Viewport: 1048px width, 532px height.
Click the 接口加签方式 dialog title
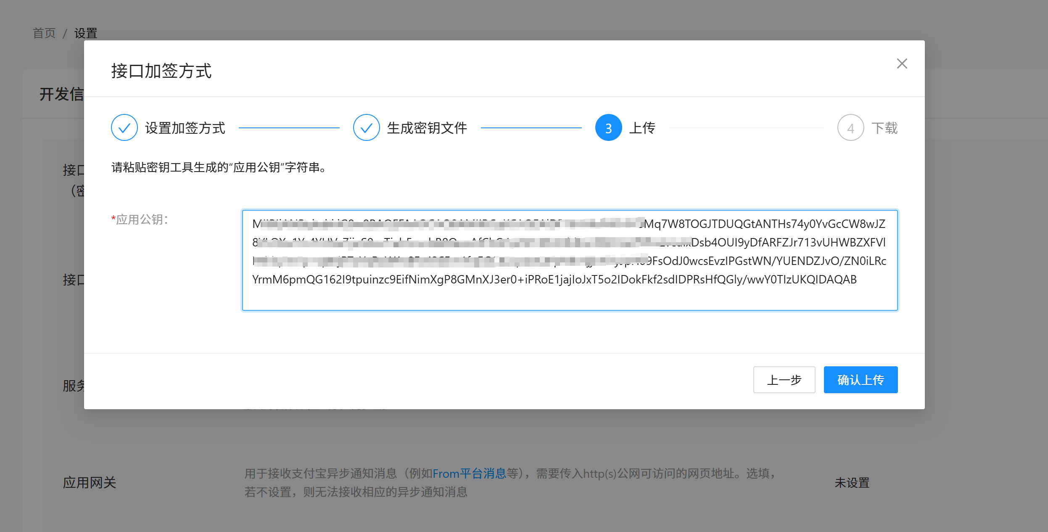161,71
